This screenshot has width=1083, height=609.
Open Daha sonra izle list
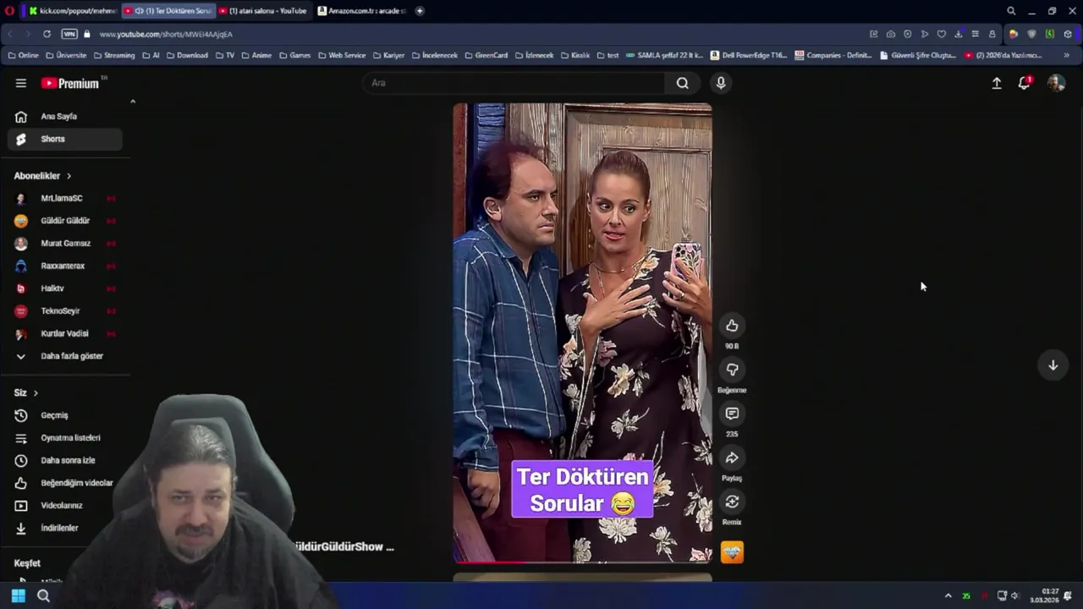pos(65,460)
